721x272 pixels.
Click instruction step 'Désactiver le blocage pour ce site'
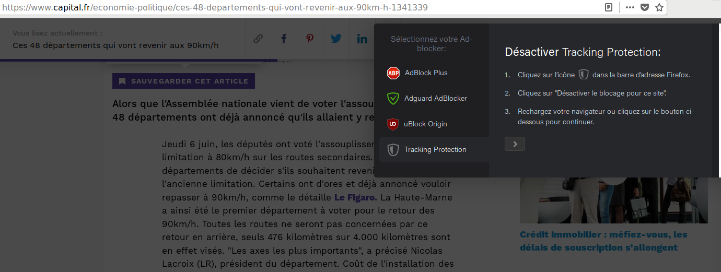click(592, 93)
